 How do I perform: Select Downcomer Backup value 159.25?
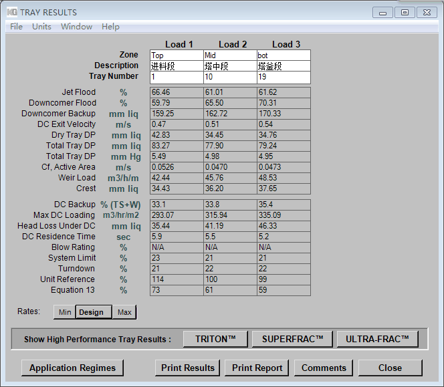pos(177,114)
